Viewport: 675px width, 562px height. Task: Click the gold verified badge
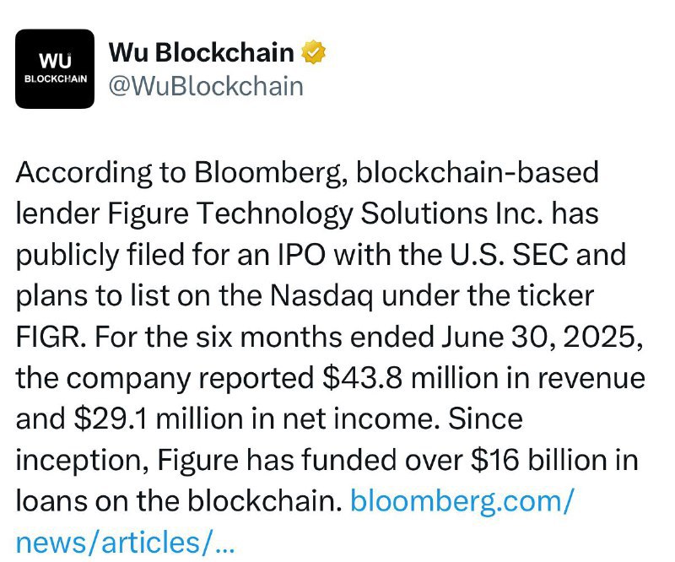(313, 52)
